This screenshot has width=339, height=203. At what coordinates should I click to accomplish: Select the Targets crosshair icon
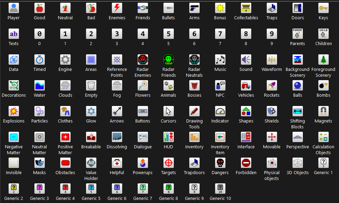(x=168, y=163)
